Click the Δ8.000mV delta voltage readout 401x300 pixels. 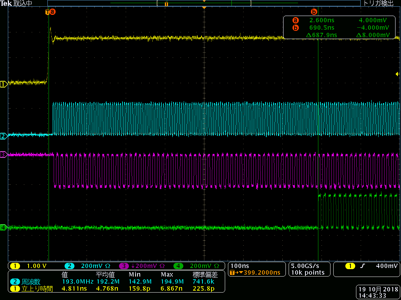373,35
